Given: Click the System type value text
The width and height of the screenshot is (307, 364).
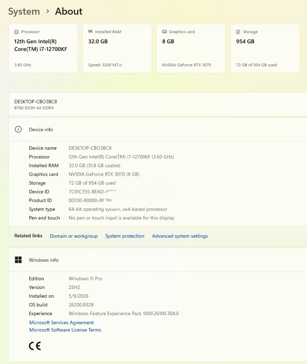Looking at the screenshot, I should coord(118,209).
